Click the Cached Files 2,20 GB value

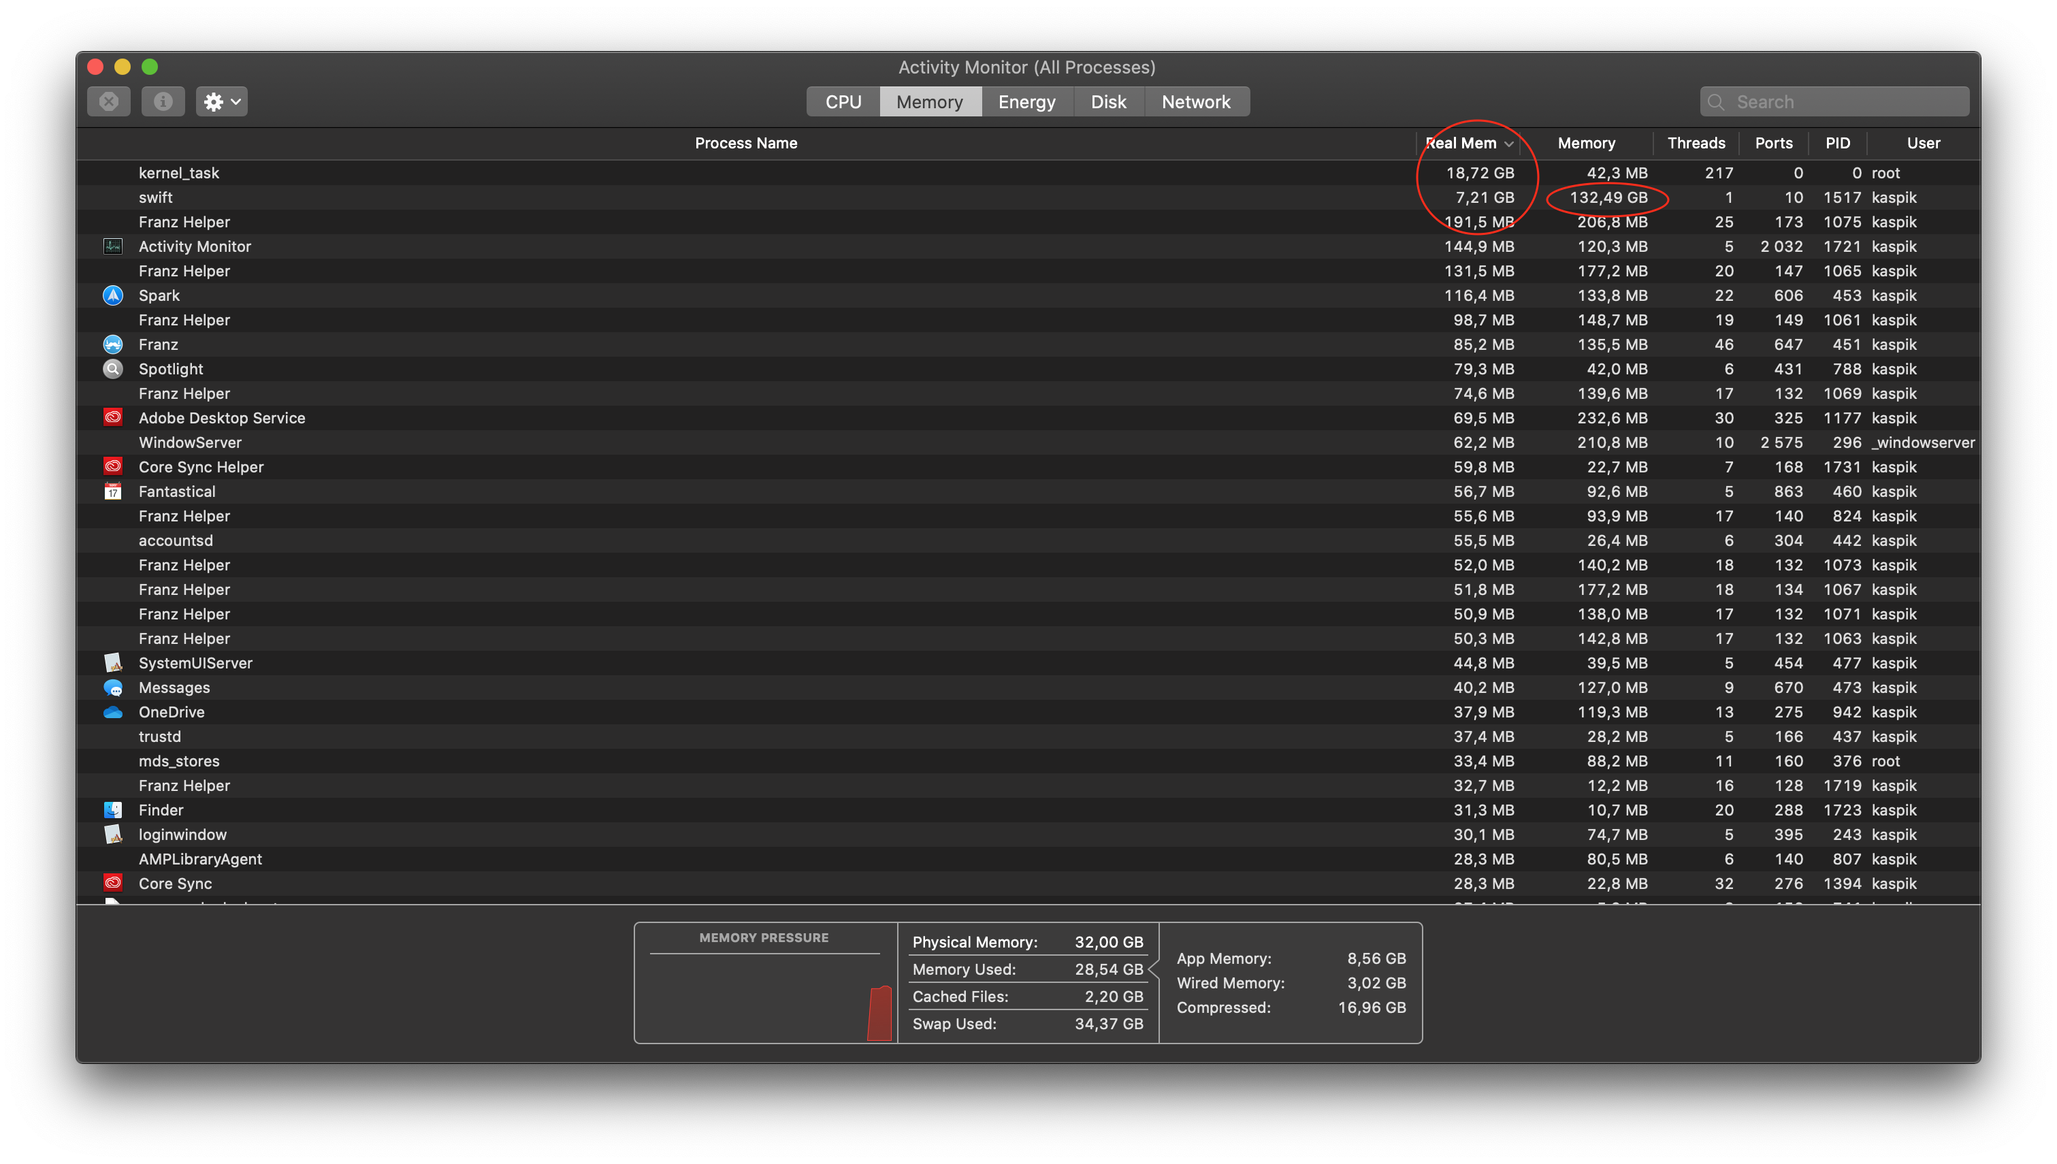[x=1113, y=996]
